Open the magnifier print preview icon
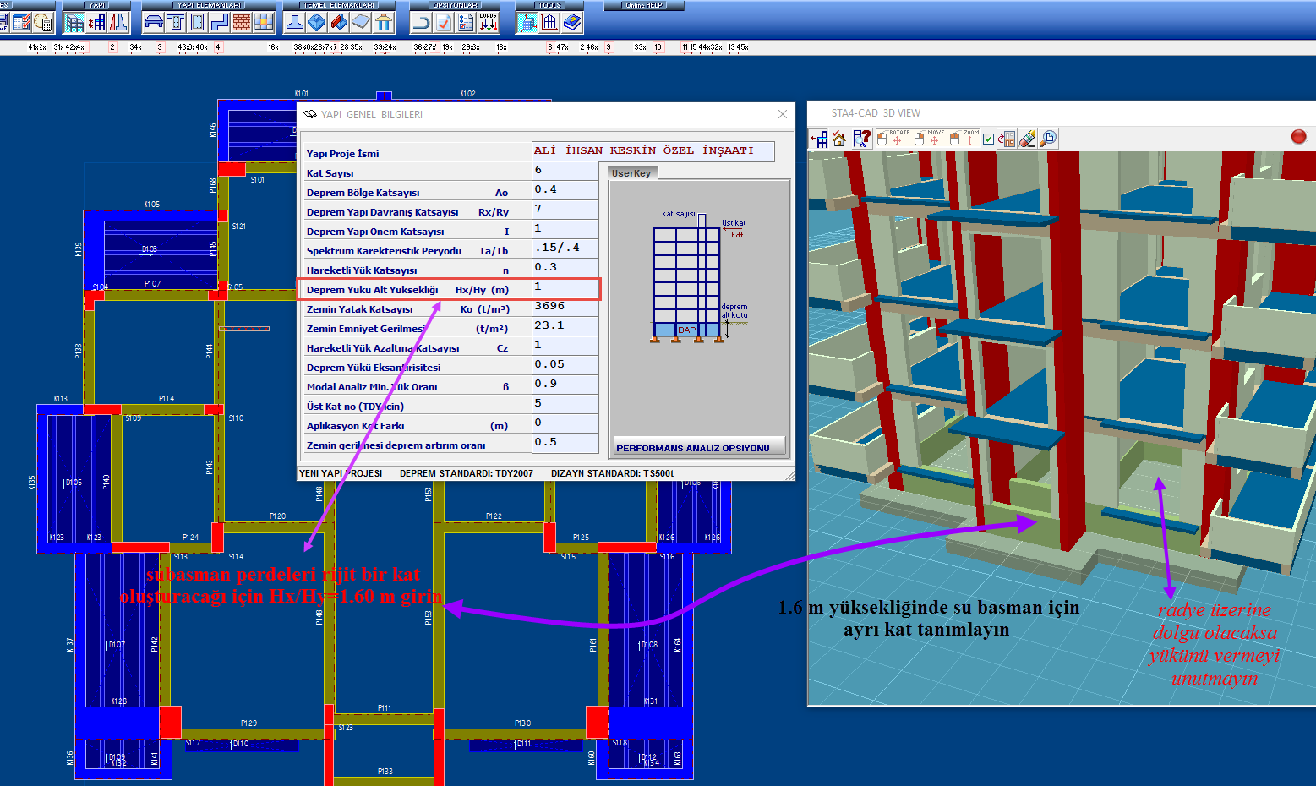The image size is (1316, 786). point(1048,139)
